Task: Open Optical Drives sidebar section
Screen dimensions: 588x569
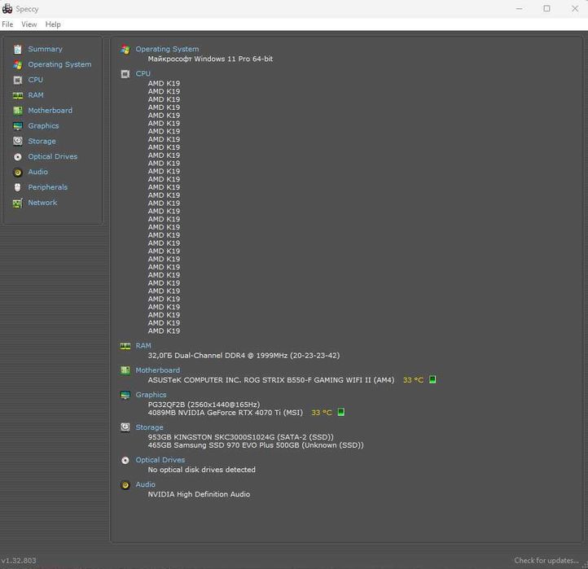Action: (x=52, y=156)
